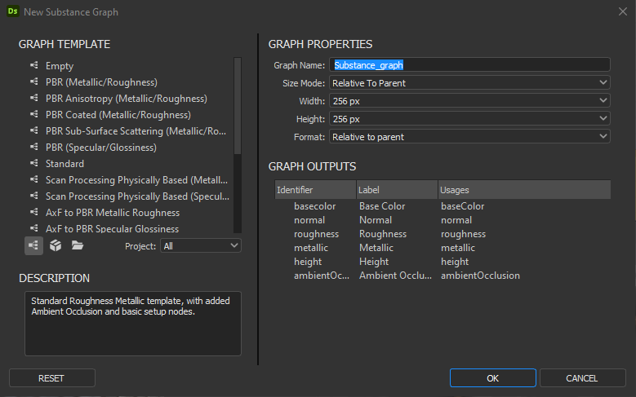
Task: Click the CANCEL button
Action: [582, 378]
